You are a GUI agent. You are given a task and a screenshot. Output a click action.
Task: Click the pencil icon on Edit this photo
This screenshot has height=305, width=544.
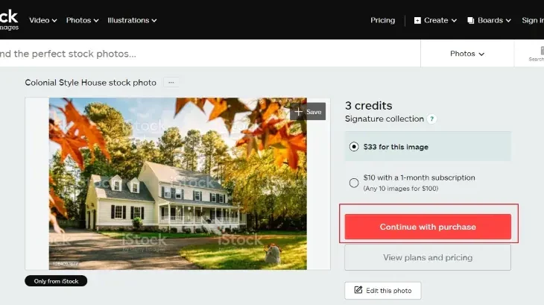[x=358, y=290]
